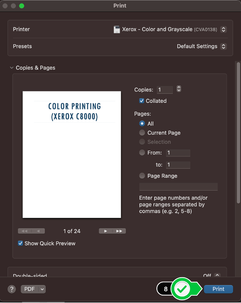
Task: Click the '1 of 24' page indicator
Action: pyautogui.click(x=72, y=231)
